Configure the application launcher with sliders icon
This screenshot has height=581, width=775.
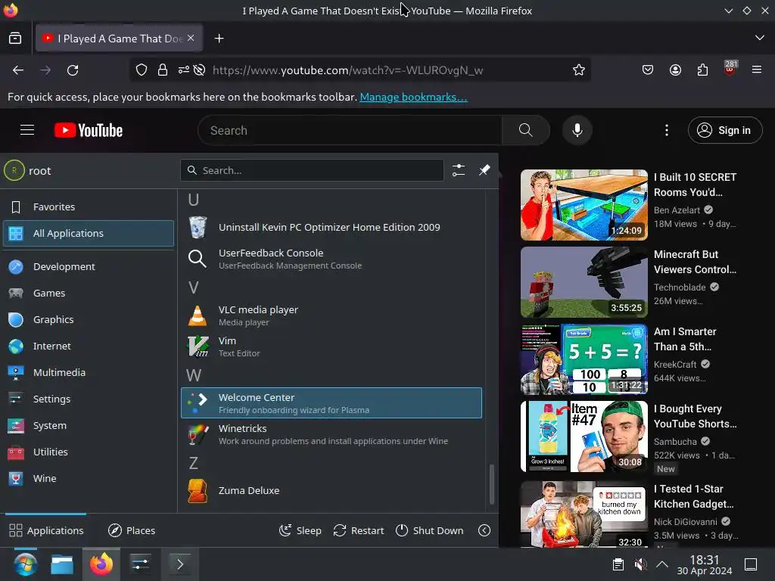(x=458, y=170)
